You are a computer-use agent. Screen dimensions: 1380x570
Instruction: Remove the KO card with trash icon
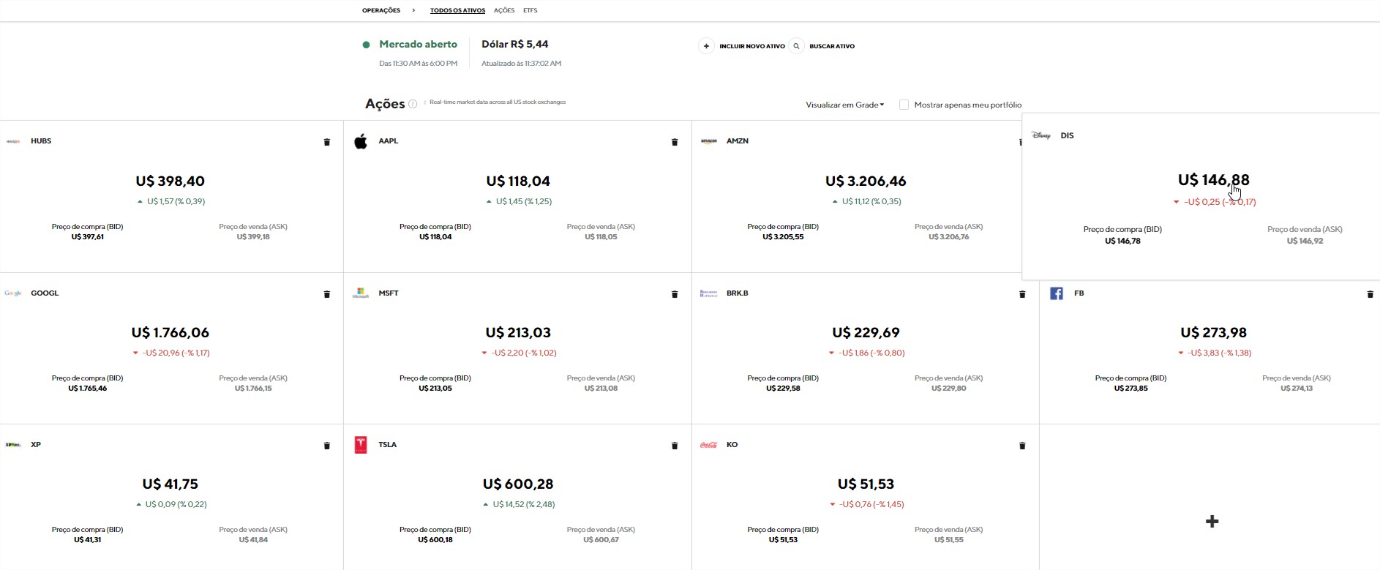[1022, 446]
